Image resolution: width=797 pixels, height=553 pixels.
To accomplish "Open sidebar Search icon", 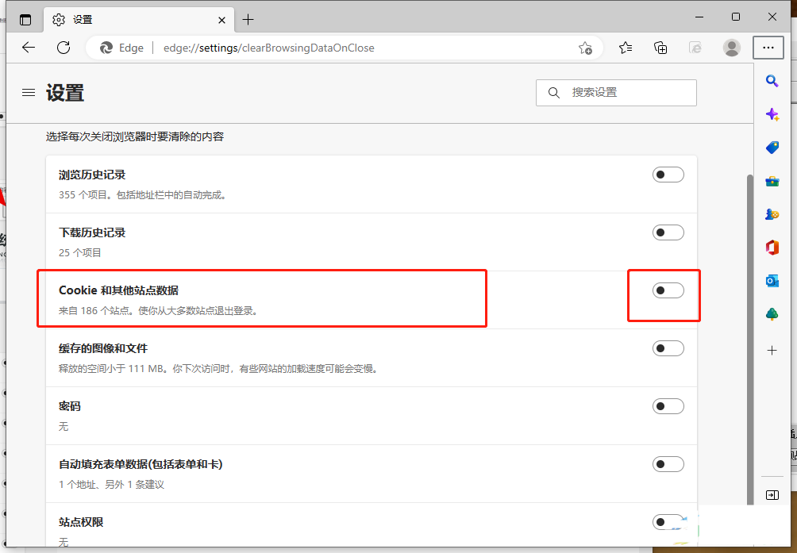I will 772,81.
